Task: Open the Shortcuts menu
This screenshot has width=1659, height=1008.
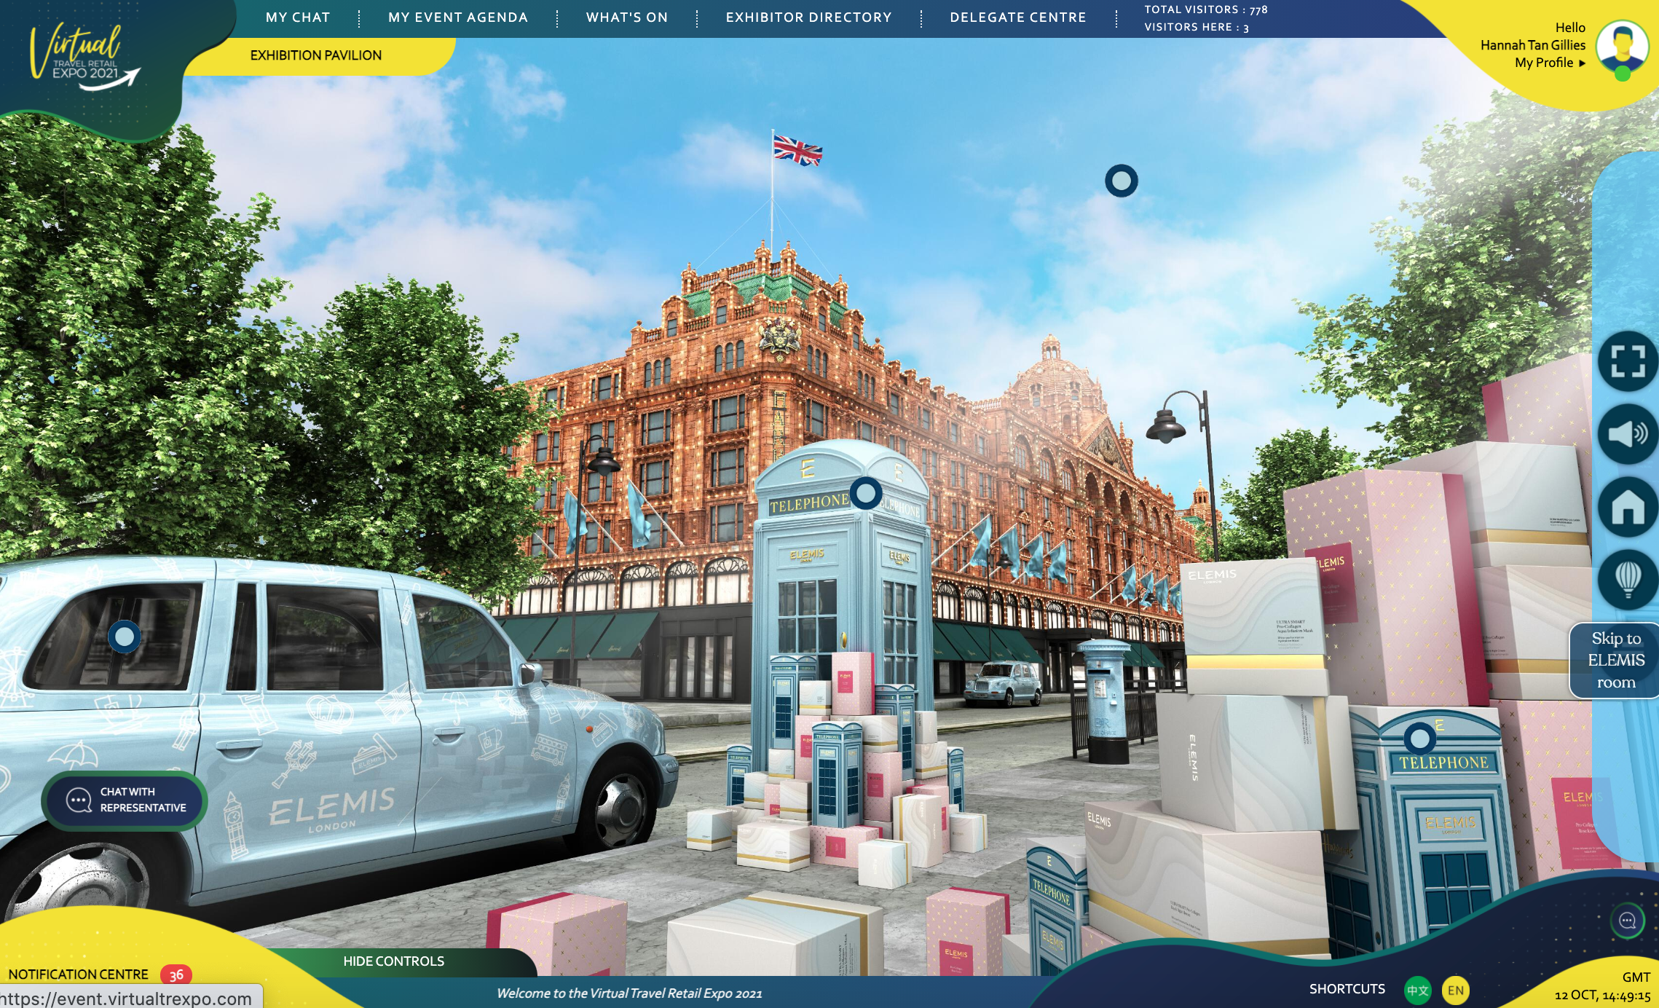Action: point(1347,989)
